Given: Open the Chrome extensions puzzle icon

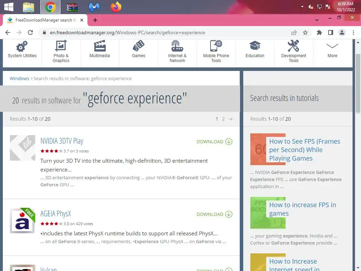Looking at the screenshot, I should tap(319, 32).
